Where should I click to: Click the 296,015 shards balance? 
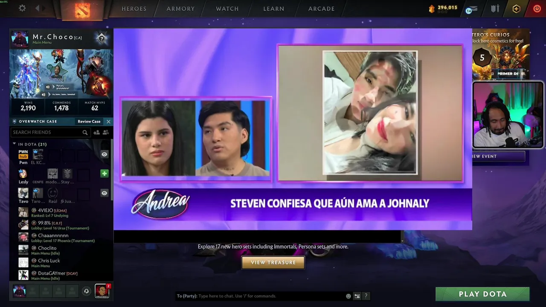tap(447, 8)
